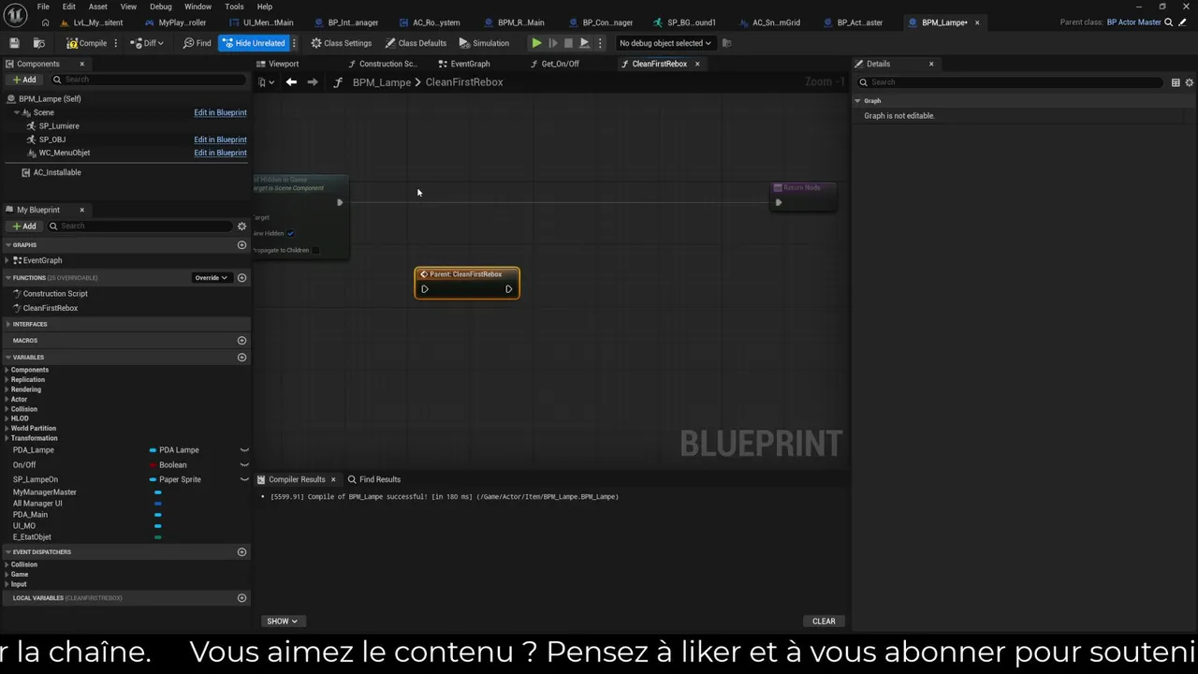Expand the EventGraph tree entry
Screen dimensions: 1198x674
pyautogui.click(x=7, y=260)
